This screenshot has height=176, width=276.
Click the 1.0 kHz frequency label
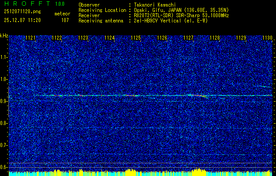[4, 79]
